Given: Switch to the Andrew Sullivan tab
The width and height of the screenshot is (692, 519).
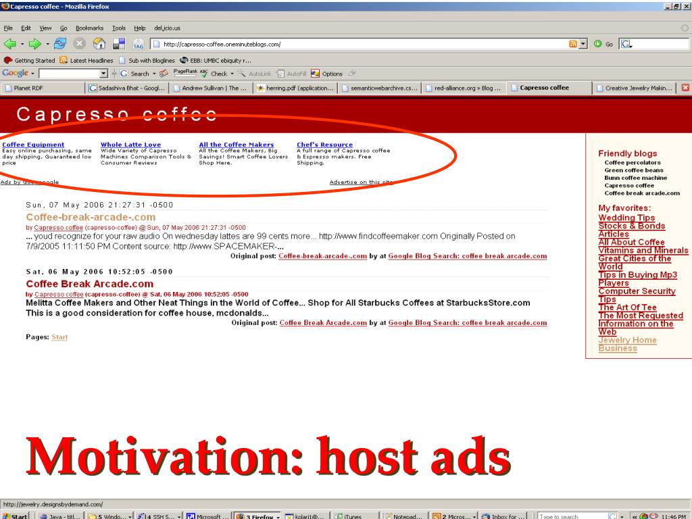Looking at the screenshot, I should 212,88.
